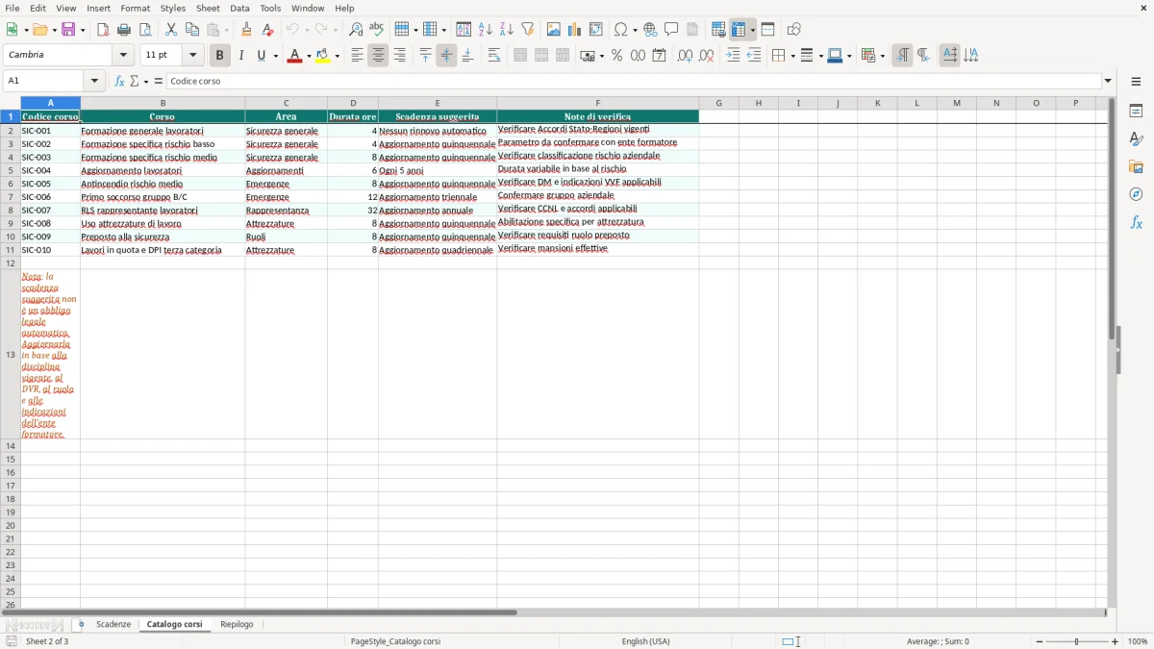The image size is (1154, 649).
Task: Open the Styles menu
Action: click(173, 8)
